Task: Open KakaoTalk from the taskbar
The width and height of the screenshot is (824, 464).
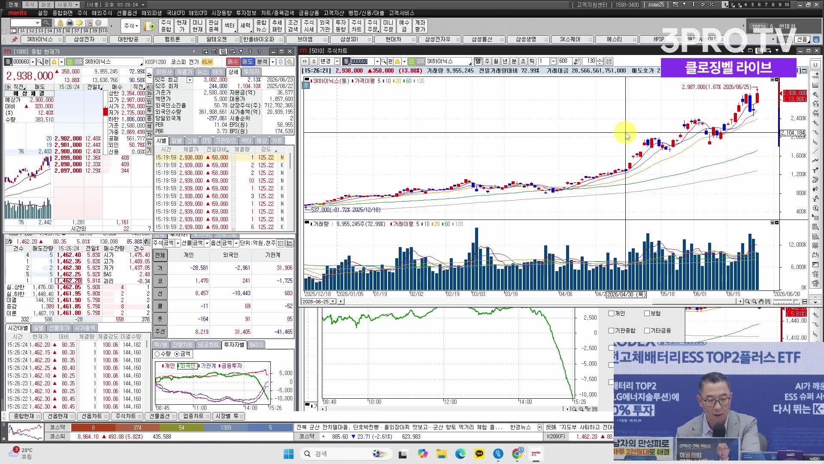Action: [x=479, y=454]
